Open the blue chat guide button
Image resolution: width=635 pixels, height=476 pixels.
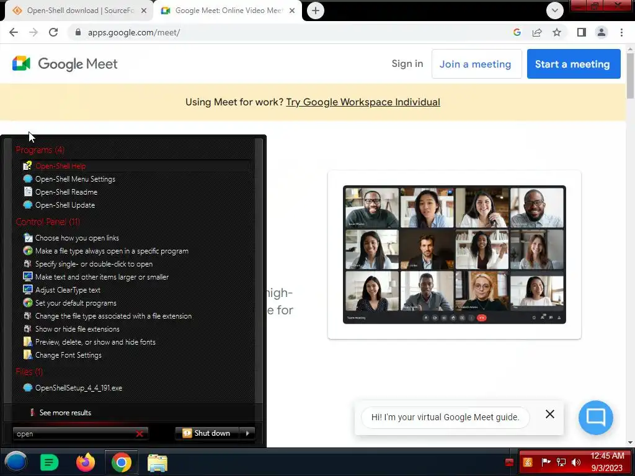595,417
